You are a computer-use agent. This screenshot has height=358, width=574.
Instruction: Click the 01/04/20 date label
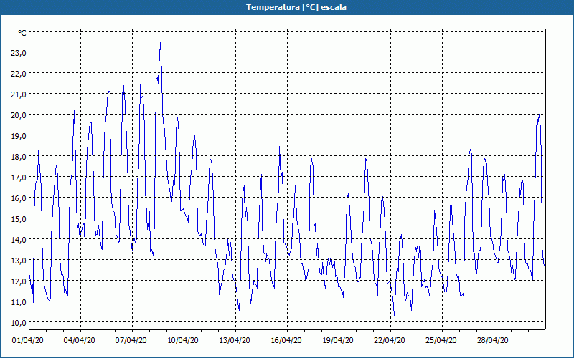pos(28,340)
